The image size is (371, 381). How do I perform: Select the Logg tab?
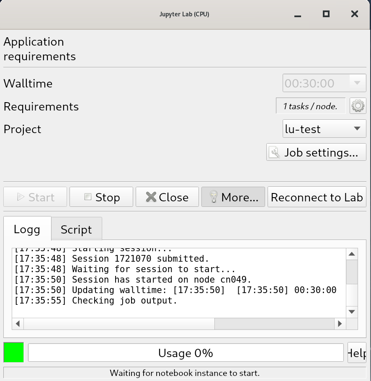click(x=27, y=229)
